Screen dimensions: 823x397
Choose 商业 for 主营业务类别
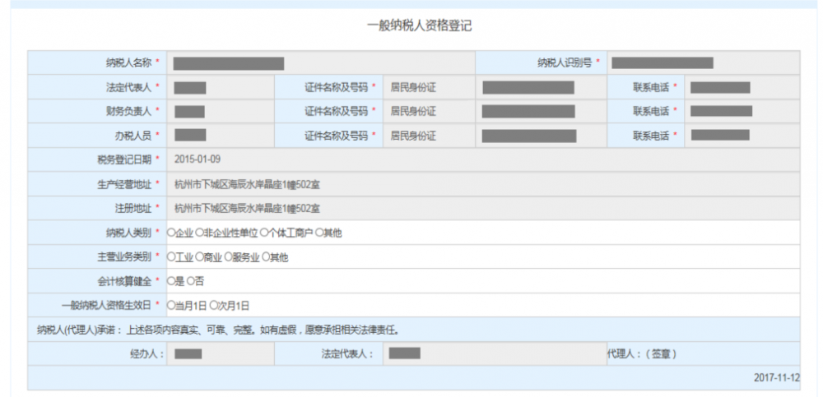tap(199, 257)
